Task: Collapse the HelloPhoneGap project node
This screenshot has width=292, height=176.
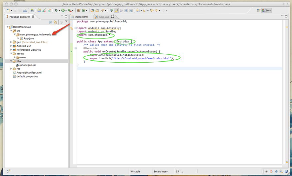Action: pos(7,27)
